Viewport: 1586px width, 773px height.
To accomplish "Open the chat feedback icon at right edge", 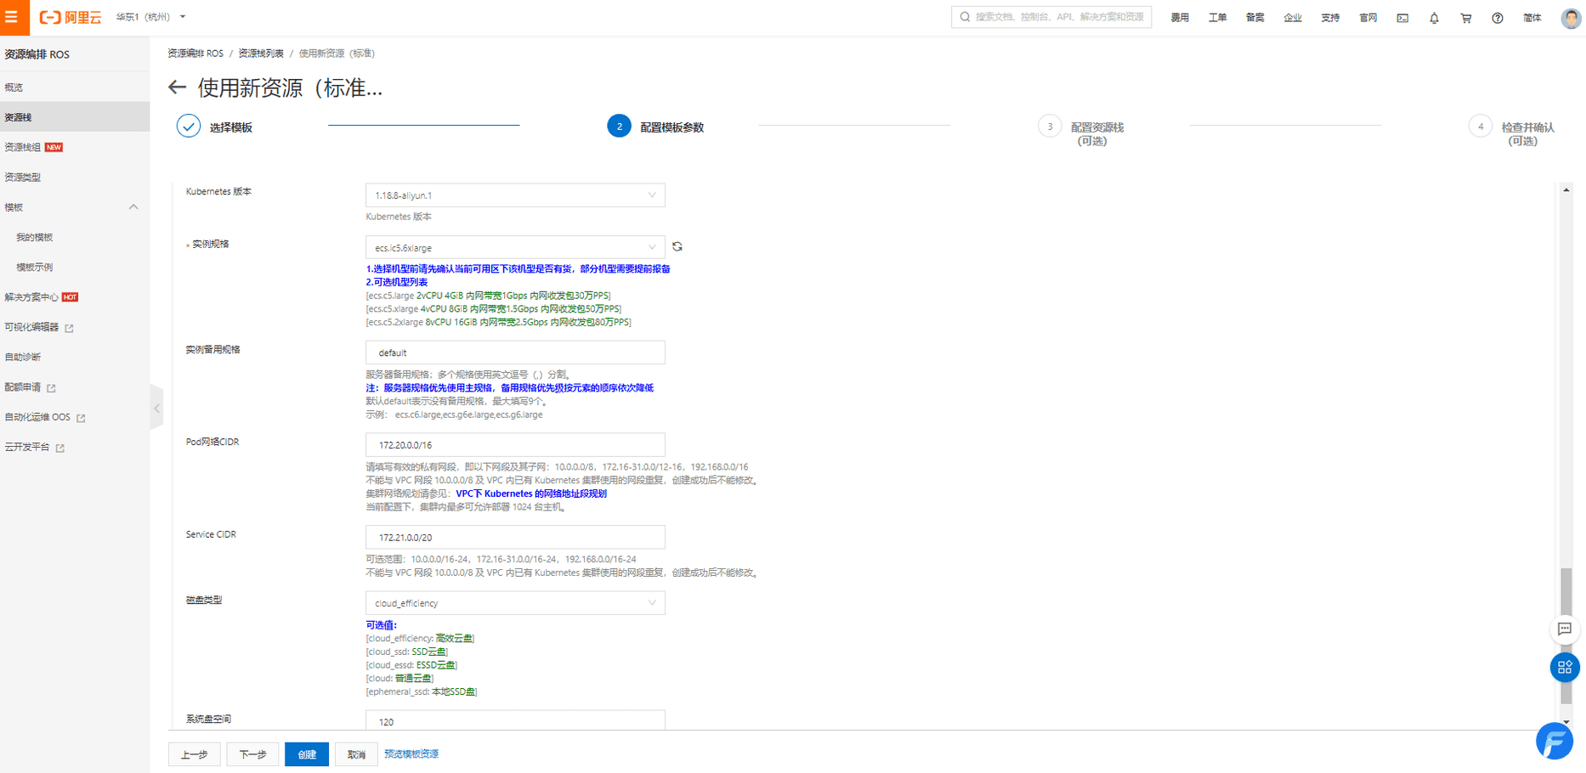I will pos(1565,629).
